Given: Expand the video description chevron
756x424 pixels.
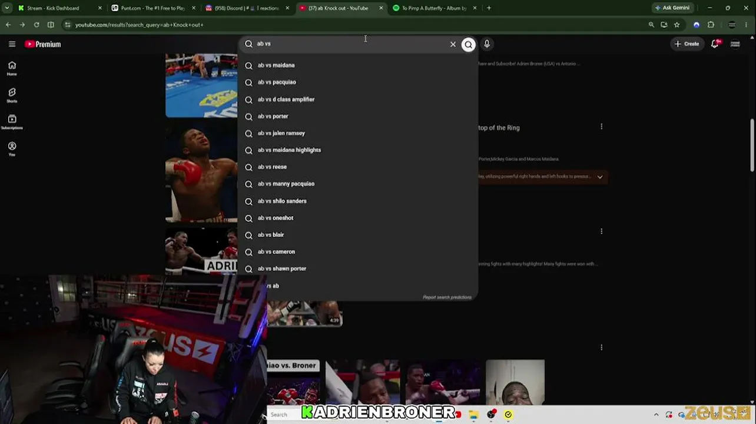Looking at the screenshot, I should pyautogui.click(x=599, y=177).
